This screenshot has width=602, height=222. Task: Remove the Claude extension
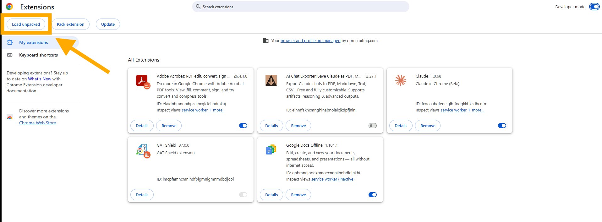428,126
